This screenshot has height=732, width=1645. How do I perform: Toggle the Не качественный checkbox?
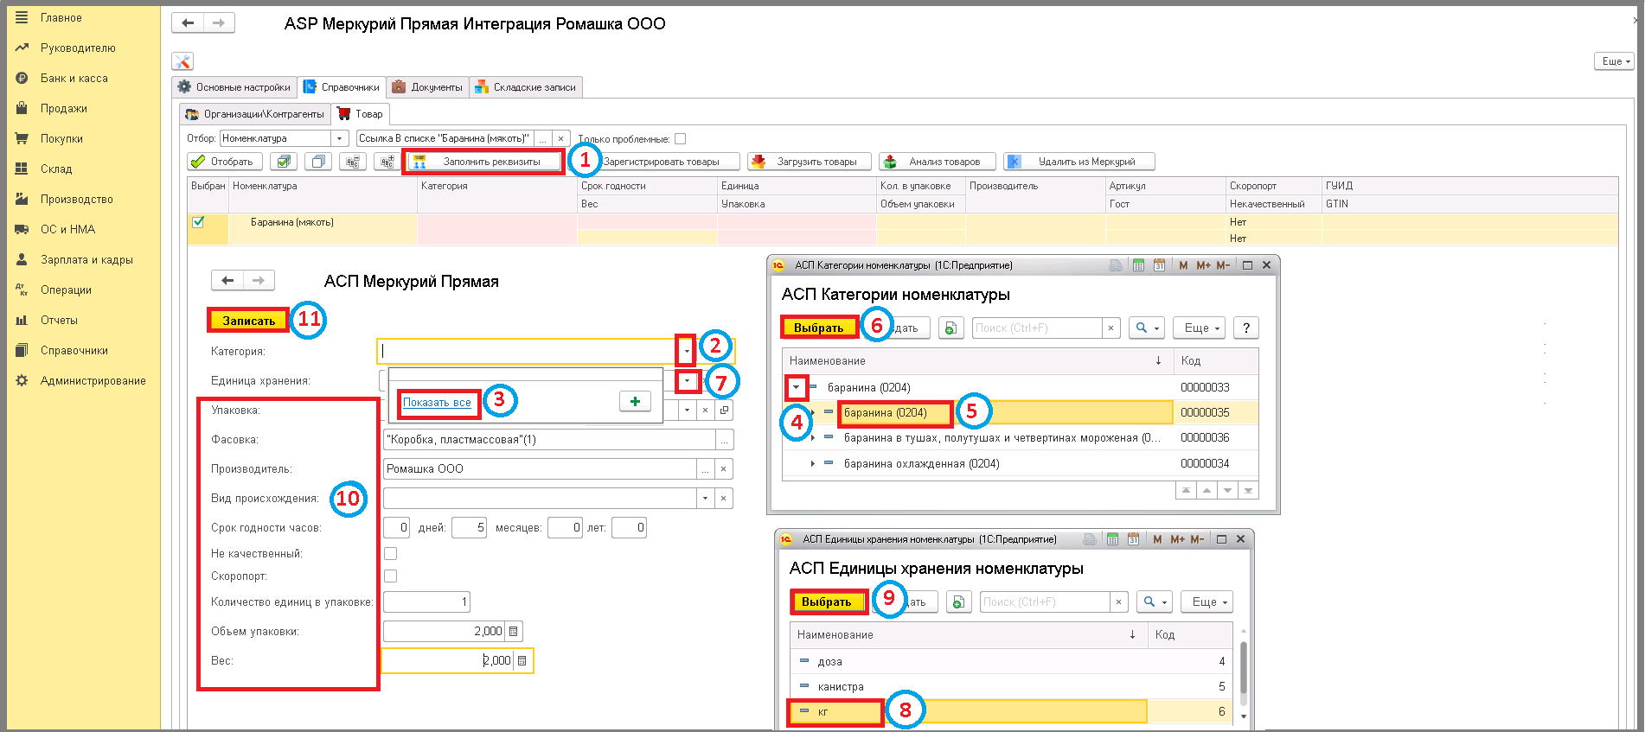point(391,553)
